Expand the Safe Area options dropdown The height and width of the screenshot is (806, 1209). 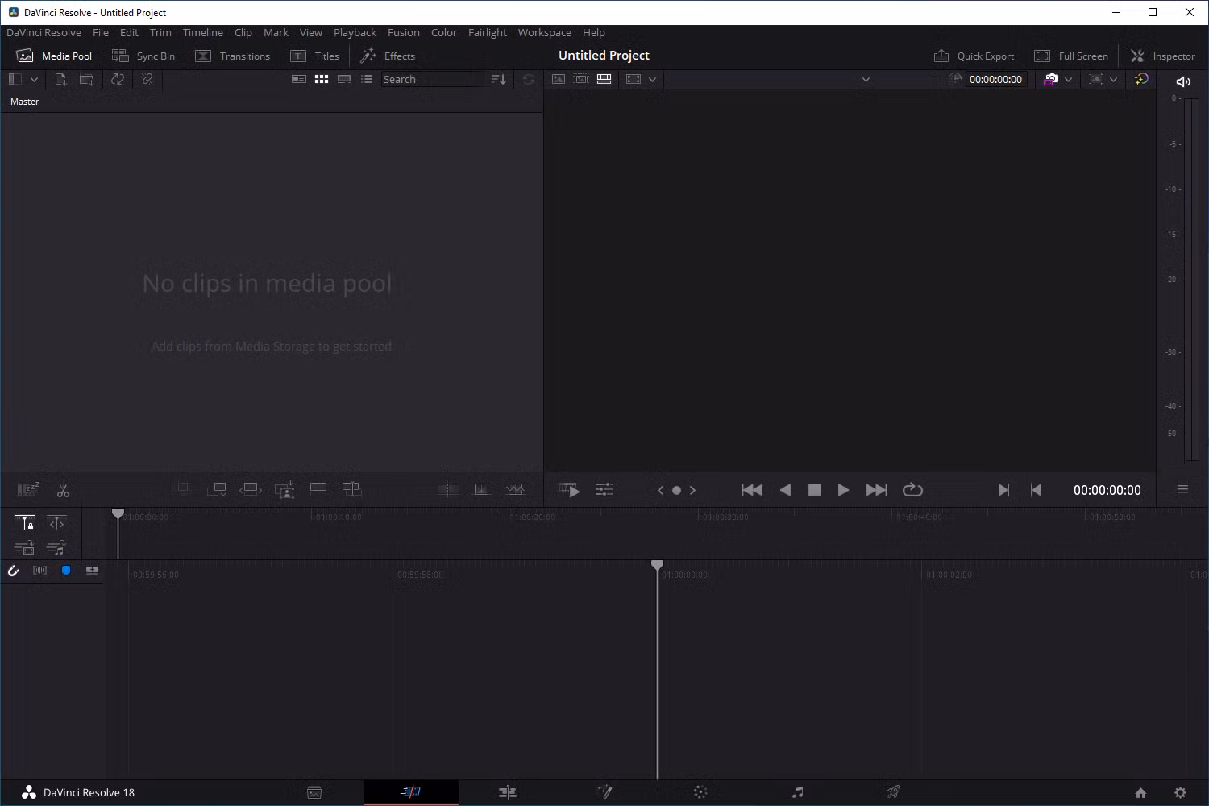(x=652, y=80)
